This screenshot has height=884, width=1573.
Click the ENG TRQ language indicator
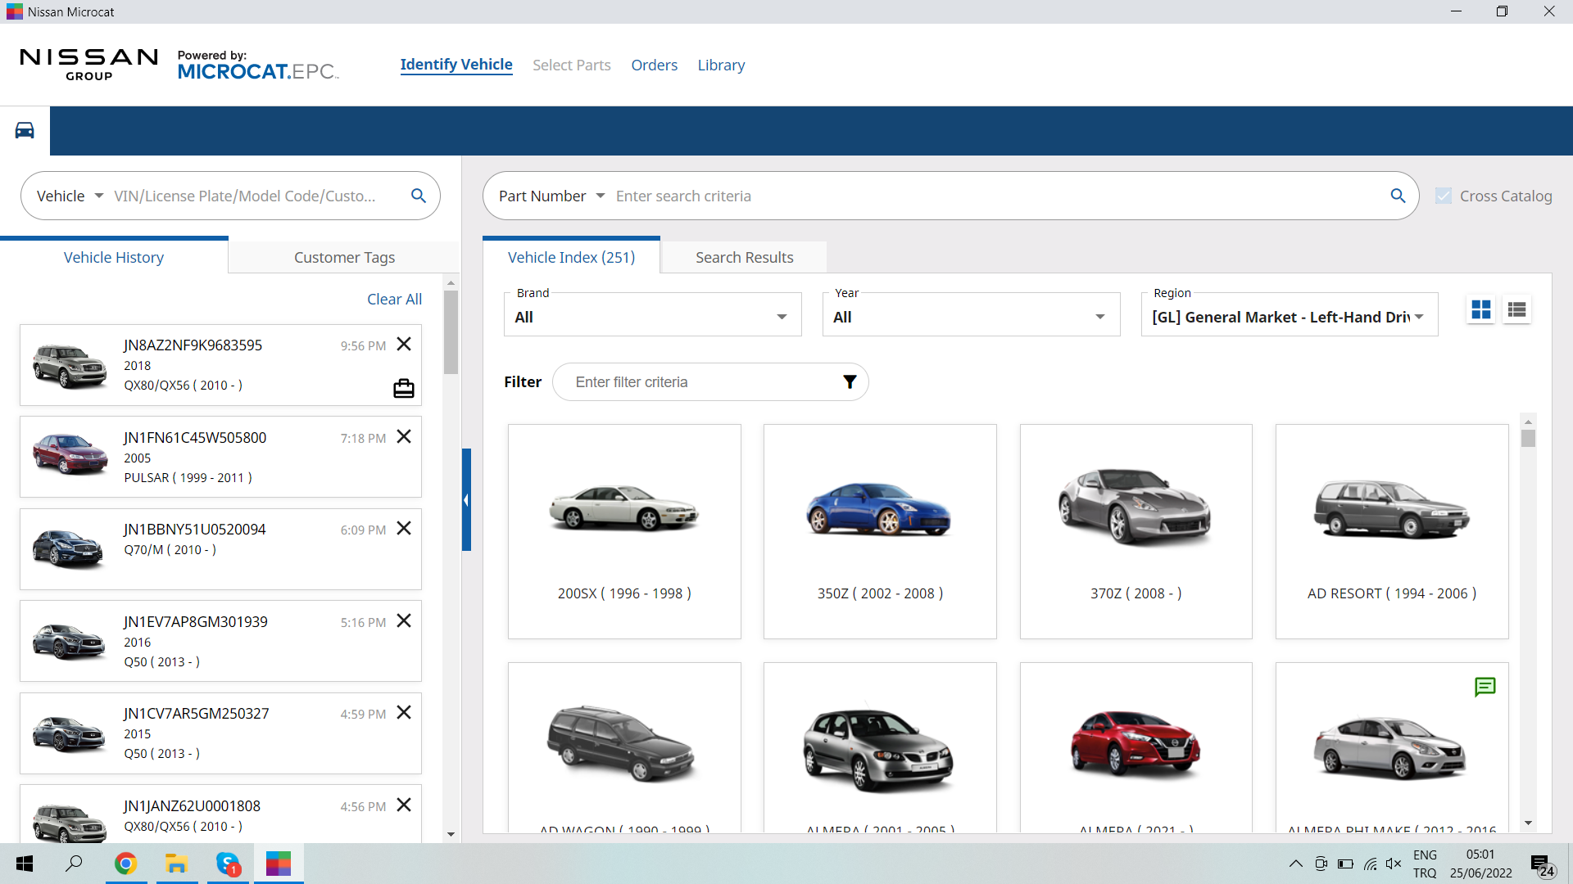click(x=1425, y=864)
